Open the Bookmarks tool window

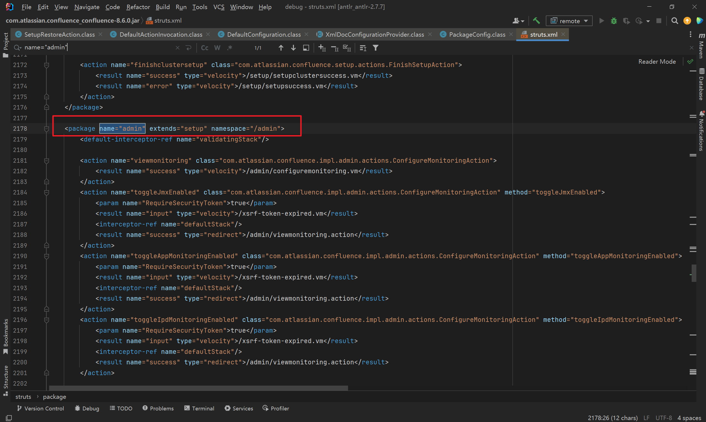[x=6, y=337]
